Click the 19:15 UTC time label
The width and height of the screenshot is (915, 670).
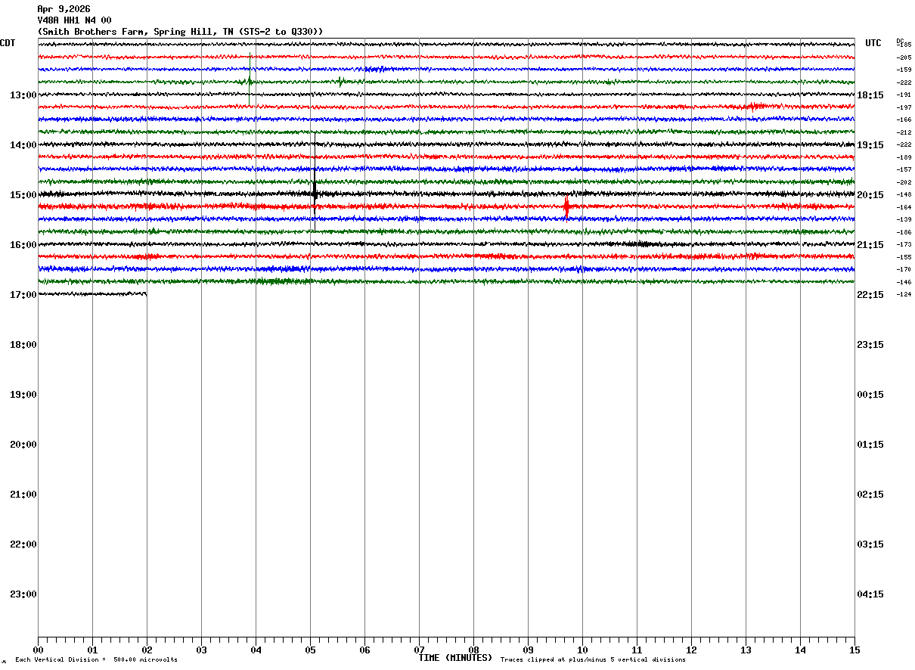pyautogui.click(x=870, y=145)
